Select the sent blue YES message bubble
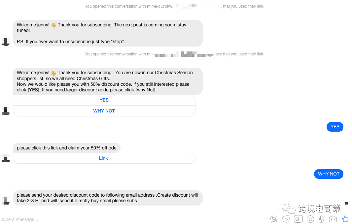This screenshot has width=352, height=224. [335, 127]
